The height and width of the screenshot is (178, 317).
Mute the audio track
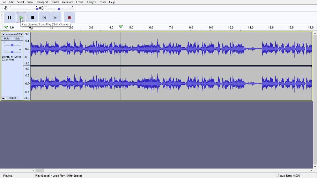tap(7, 39)
